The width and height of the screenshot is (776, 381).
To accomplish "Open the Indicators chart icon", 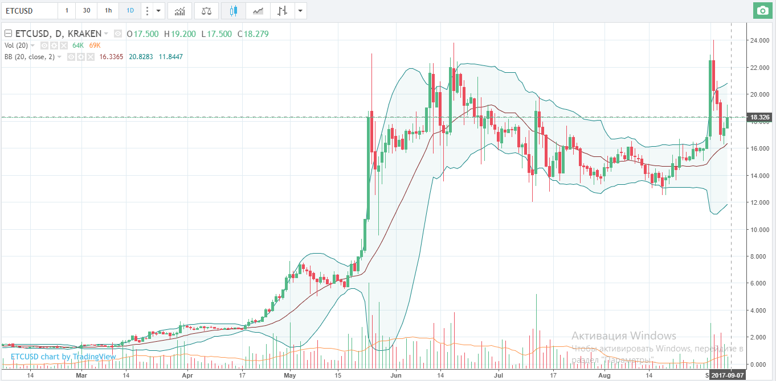I will point(179,11).
